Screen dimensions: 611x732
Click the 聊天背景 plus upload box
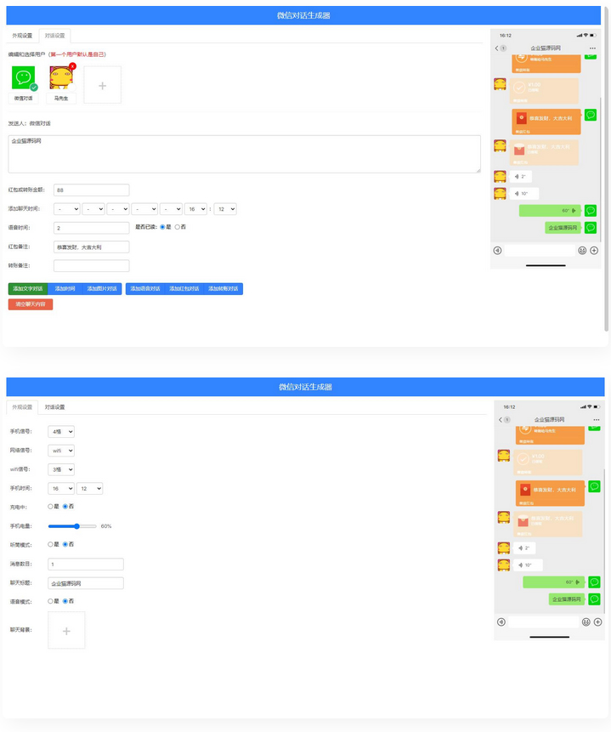click(x=66, y=630)
